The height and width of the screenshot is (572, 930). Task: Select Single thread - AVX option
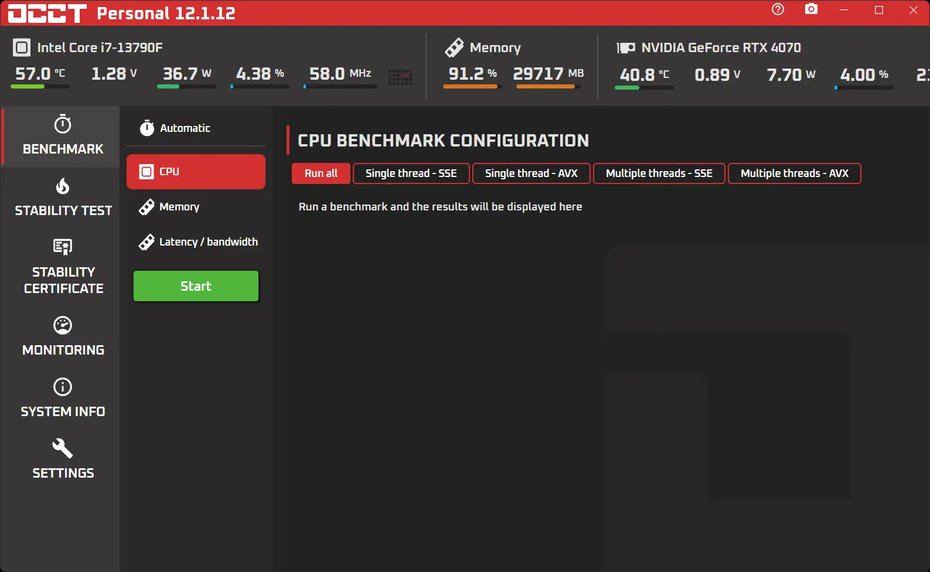(x=531, y=173)
